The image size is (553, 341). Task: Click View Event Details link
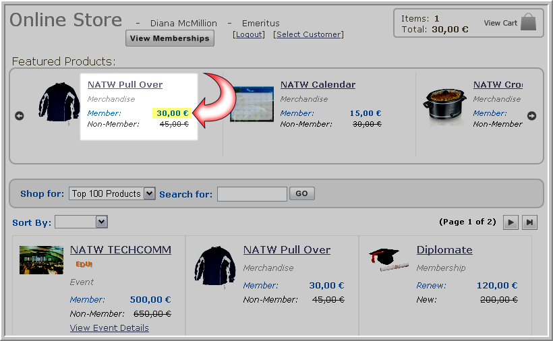(109, 328)
